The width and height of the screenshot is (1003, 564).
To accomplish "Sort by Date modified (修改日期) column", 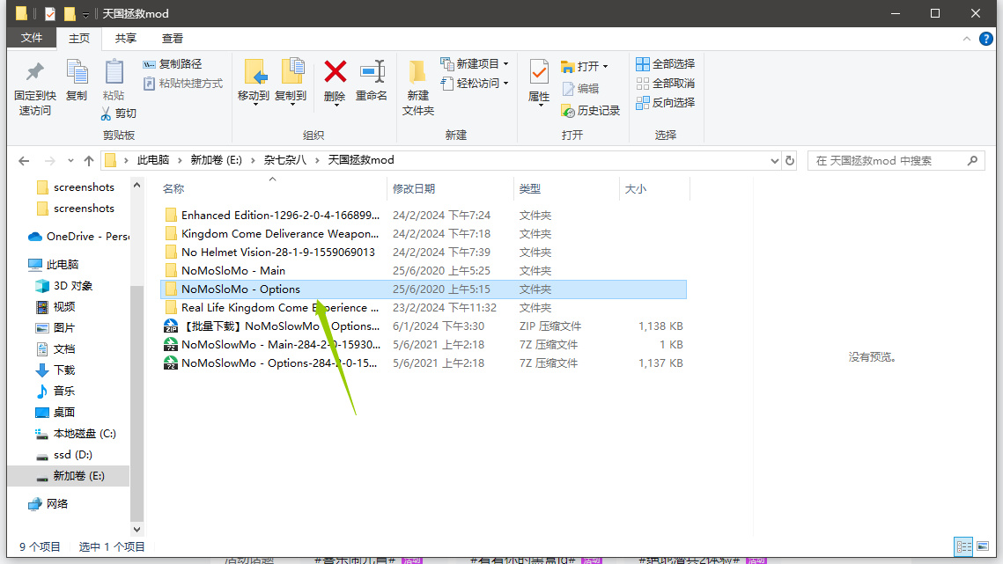I will 450,188.
